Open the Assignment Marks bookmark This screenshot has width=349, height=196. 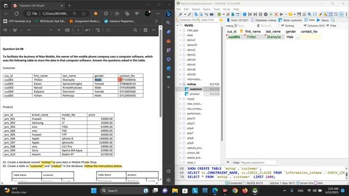tap(85, 21)
